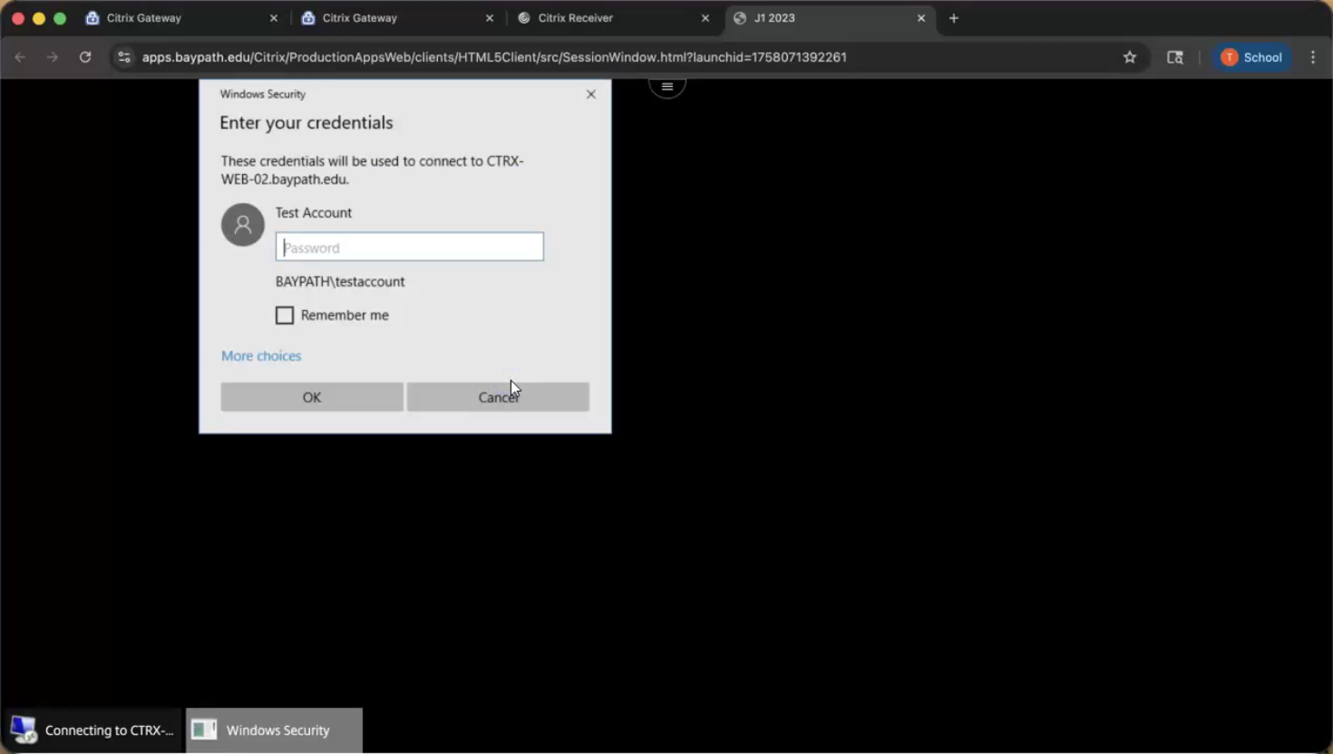Focus the Password input field
1333x754 pixels.
click(409, 247)
